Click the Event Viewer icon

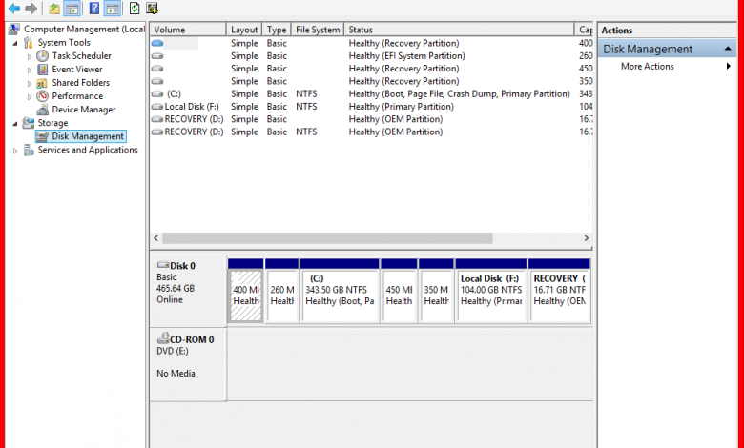(x=43, y=70)
